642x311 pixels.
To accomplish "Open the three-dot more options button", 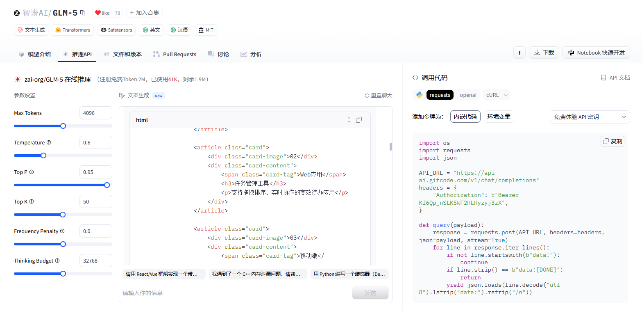I will (519, 53).
